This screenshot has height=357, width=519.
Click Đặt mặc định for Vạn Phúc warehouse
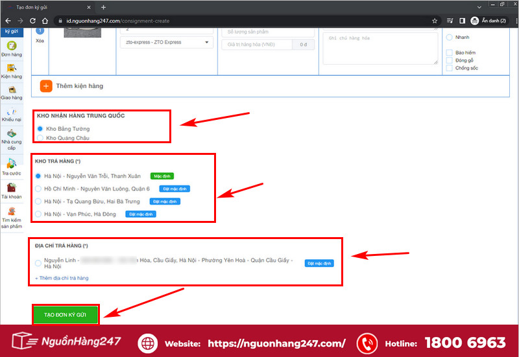pyautogui.click(x=141, y=214)
